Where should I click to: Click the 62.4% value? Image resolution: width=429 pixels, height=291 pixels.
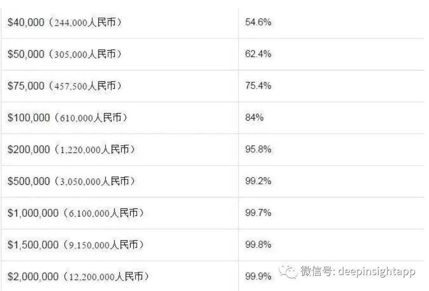(258, 54)
